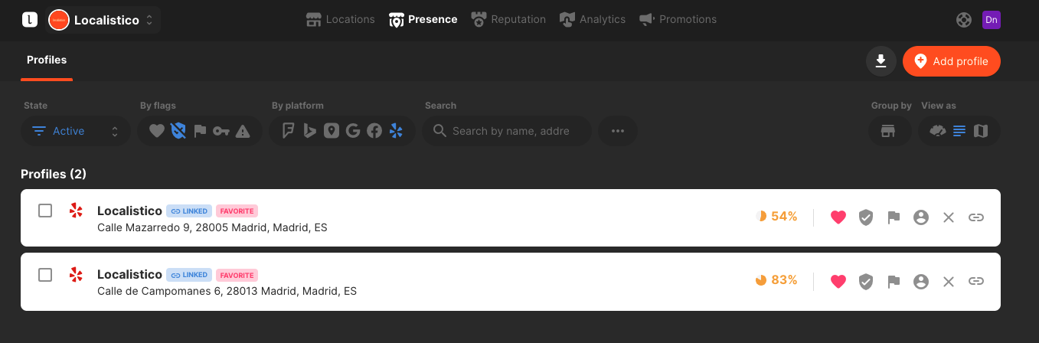The width and height of the screenshot is (1039, 343).
Task: Toggle the favorites flag filter heart
Action: click(157, 131)
